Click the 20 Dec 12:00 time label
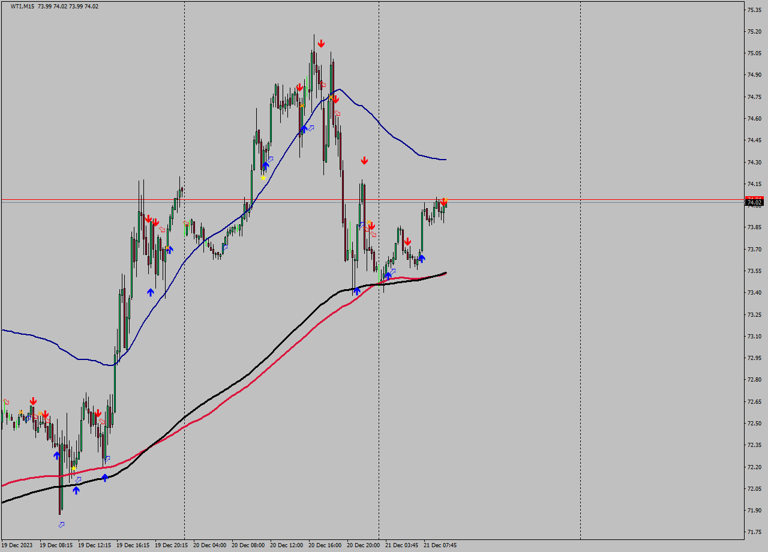 (286, 545)
